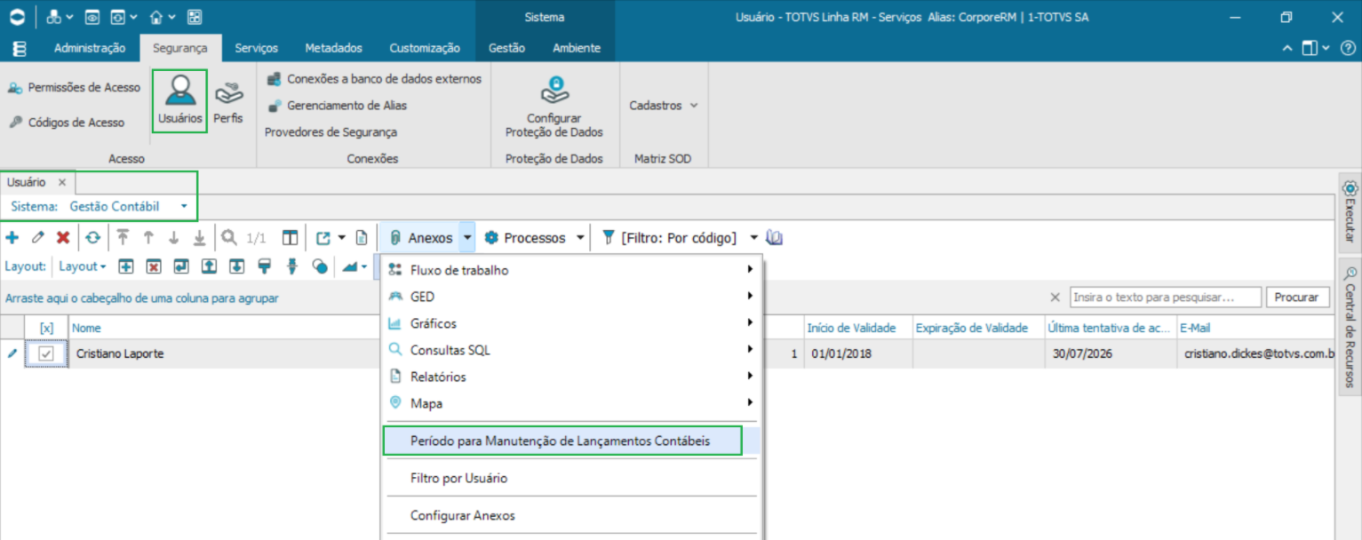Open the Perfis icon
This screenshot has height=540, width=1362.
click(228, 100)
